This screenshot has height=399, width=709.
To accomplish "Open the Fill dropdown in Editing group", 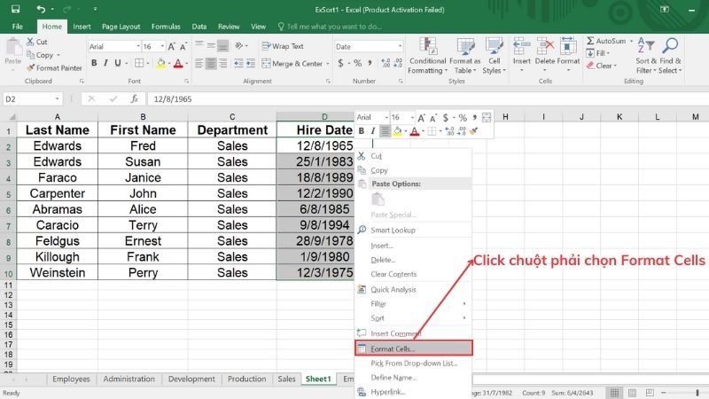I will pos(598,53).
